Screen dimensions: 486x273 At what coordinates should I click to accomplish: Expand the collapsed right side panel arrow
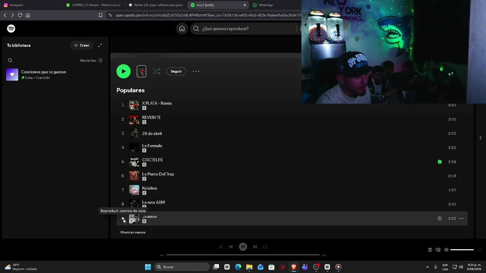(481, 138)
